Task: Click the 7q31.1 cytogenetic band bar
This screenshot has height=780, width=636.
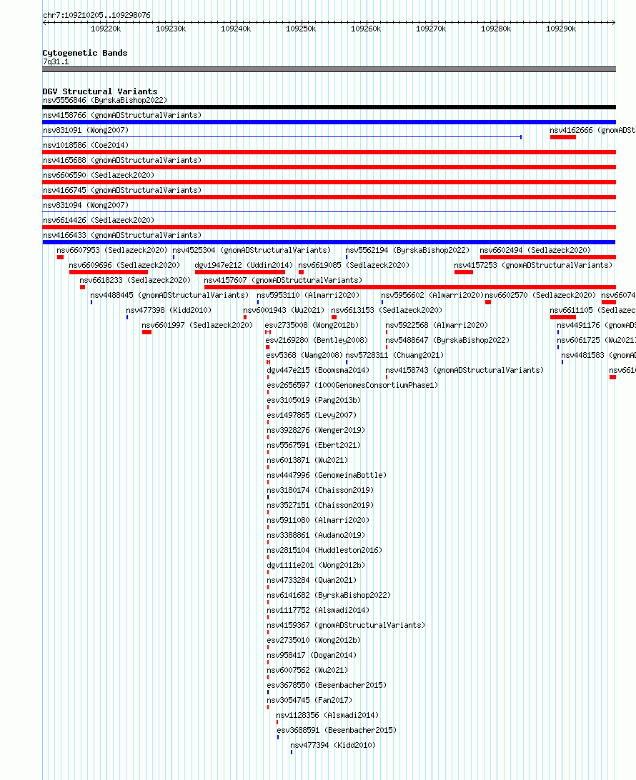Action: coord(329,70)
